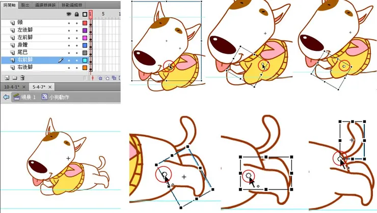Click frame number 5 on timeline ruler

pos(103,14)
